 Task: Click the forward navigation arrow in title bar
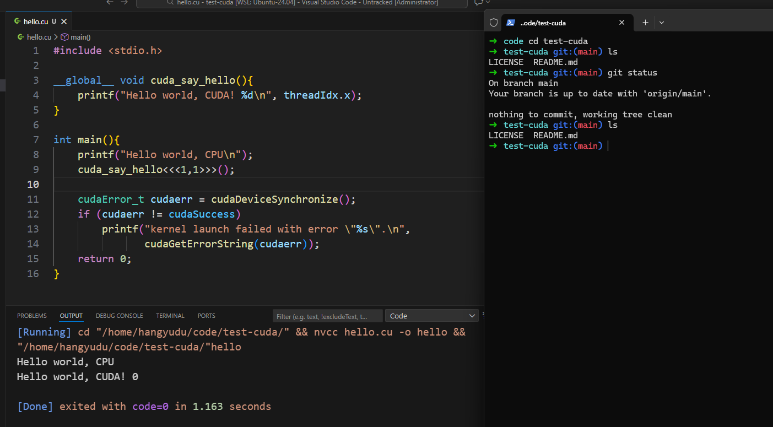pos(124,2)
